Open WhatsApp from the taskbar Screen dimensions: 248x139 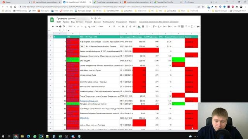point(35,136)
